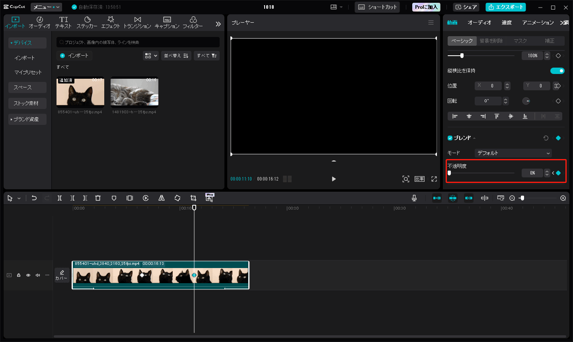Select インポート in the left sidebar
The height and width of the screenshot is (342, 573).
25,58
